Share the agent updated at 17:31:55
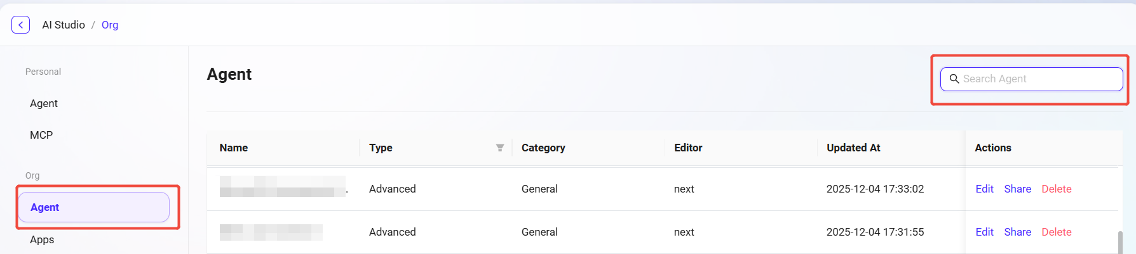This screenshot has width=1136, height=254. 1017,232
